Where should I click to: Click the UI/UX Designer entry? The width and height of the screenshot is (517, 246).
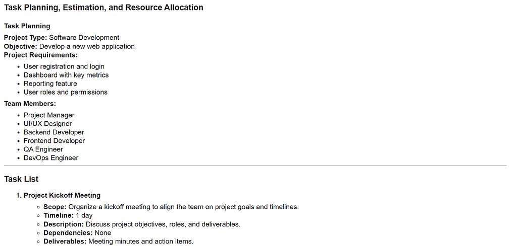(48, 124)
